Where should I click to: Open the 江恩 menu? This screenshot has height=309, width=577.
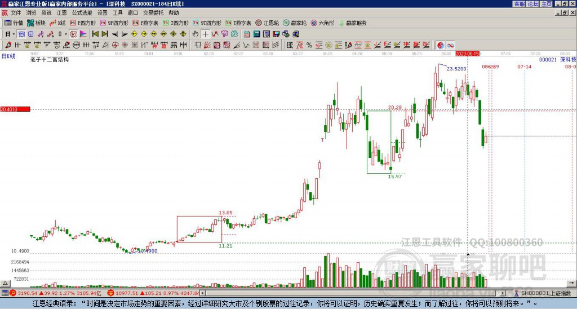pos(61,13)
